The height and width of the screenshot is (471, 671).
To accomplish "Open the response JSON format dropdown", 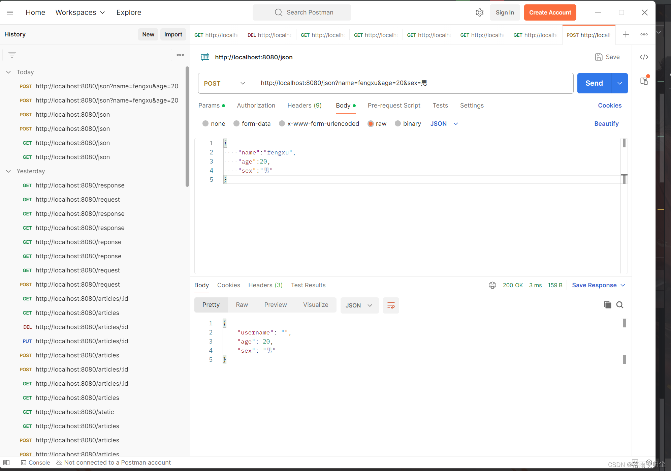I will pyautogui.click(x=359, y=305).
